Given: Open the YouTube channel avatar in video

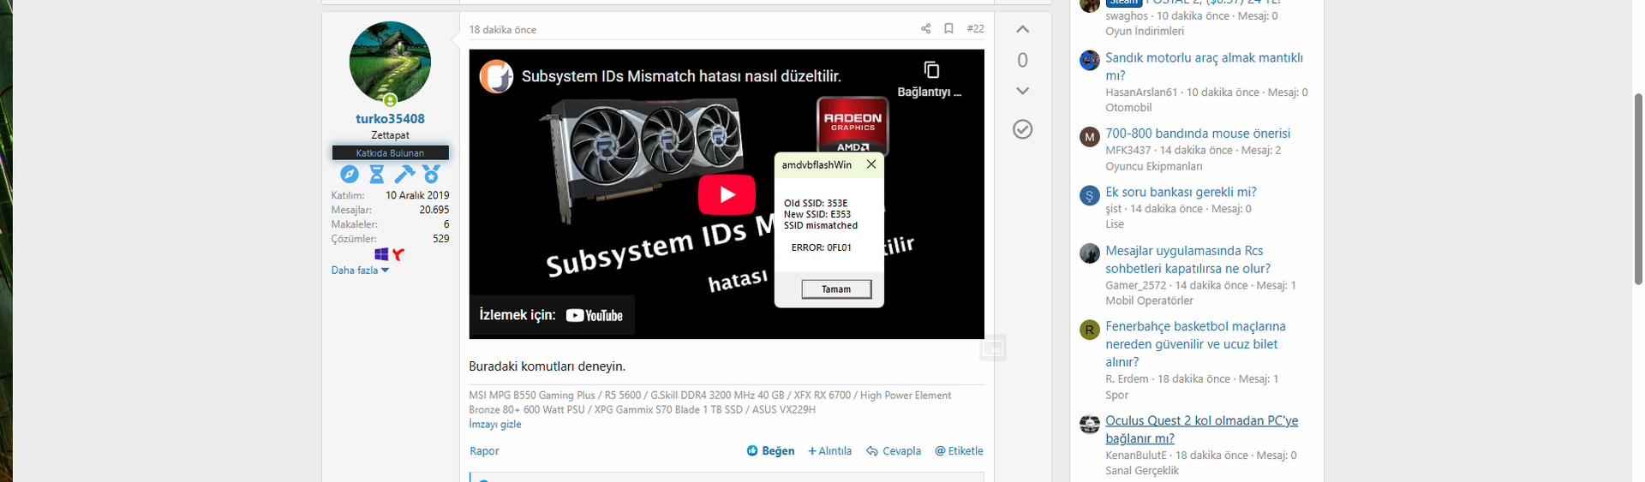Looking at the screenshot, I should pyautogui.click(x=495, y=76).
